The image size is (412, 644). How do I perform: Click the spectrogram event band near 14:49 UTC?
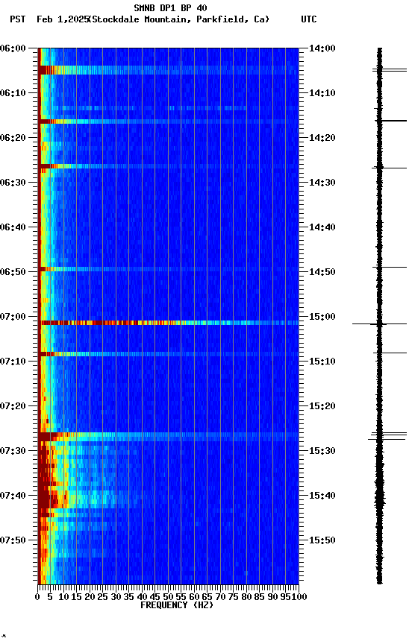168,269
